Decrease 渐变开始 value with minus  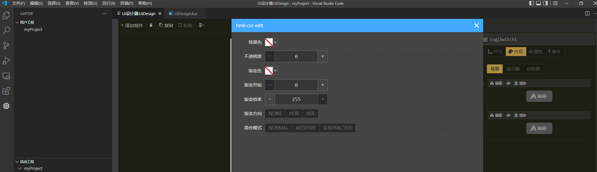tap(270, 85)
